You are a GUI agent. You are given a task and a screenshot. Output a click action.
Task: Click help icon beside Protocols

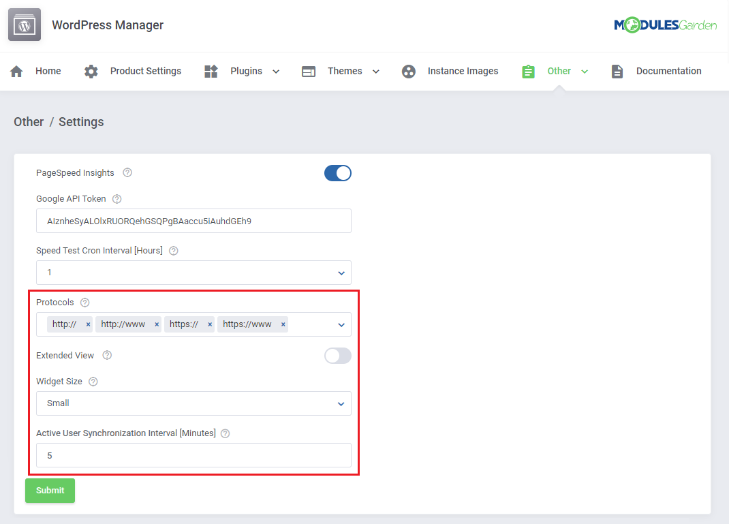(x=84, y=303)
